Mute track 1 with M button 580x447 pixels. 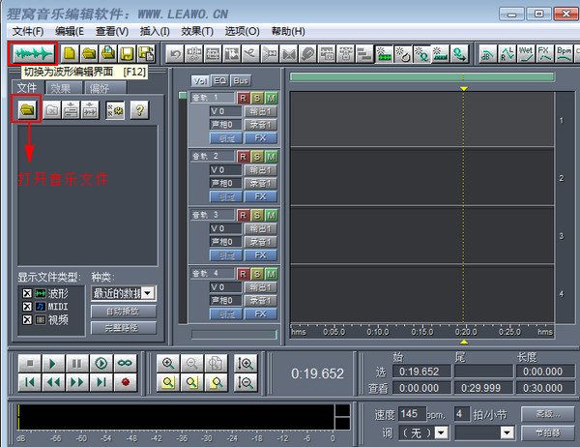(x=271, y=98)
